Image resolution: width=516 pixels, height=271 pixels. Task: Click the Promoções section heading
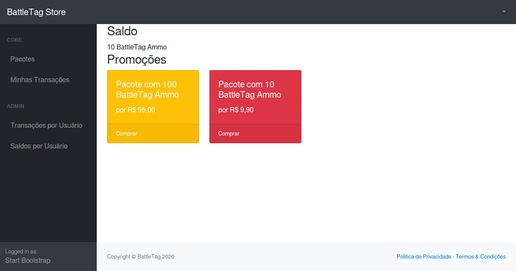point(137,59)
